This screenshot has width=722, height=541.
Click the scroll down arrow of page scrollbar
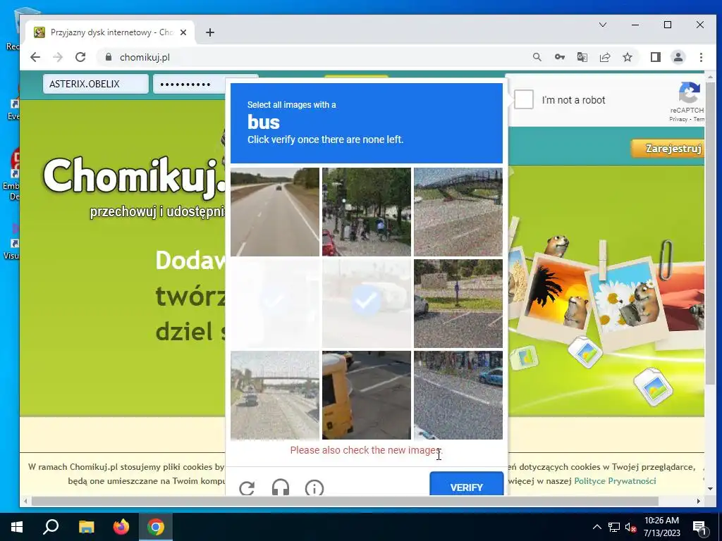[x=711, y=489]
